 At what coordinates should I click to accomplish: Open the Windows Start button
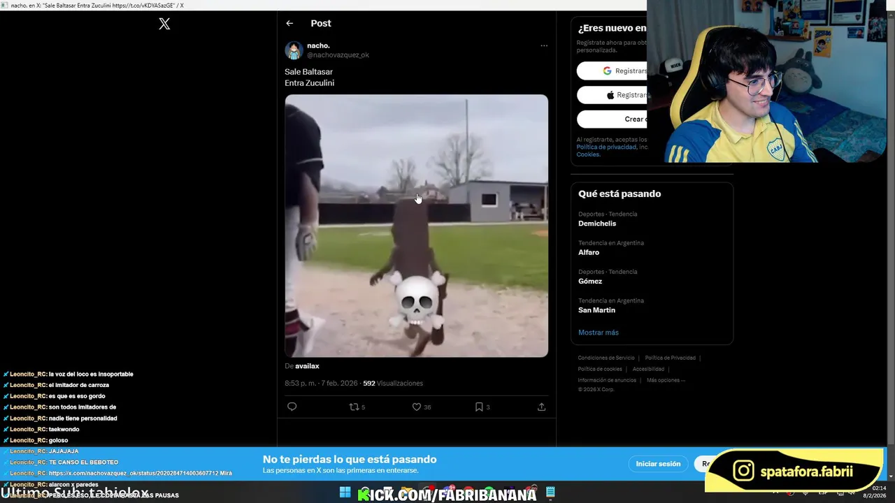pyautogui.click(x=345, y=493)
